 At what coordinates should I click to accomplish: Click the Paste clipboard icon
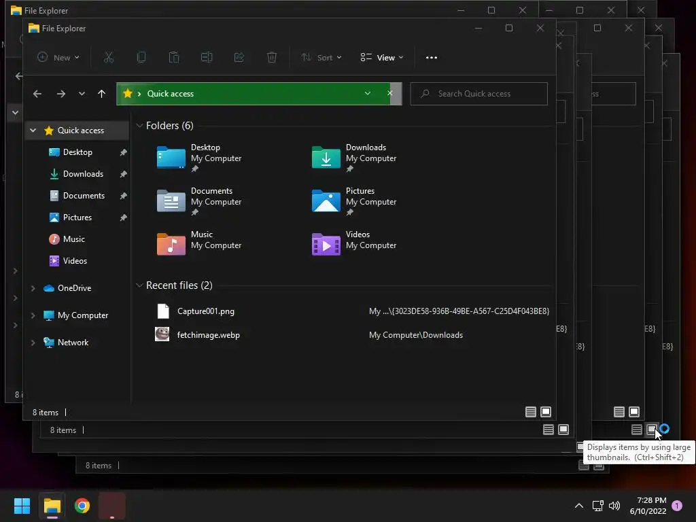pyautogui.click(x=174, y=57)
